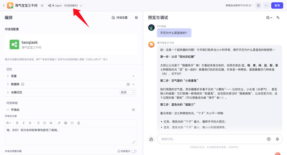Insert an image into opening text

coord(66,123)
